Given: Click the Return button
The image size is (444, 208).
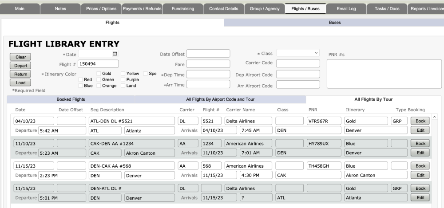Looking at the screenshot, I should click(20, 74).
